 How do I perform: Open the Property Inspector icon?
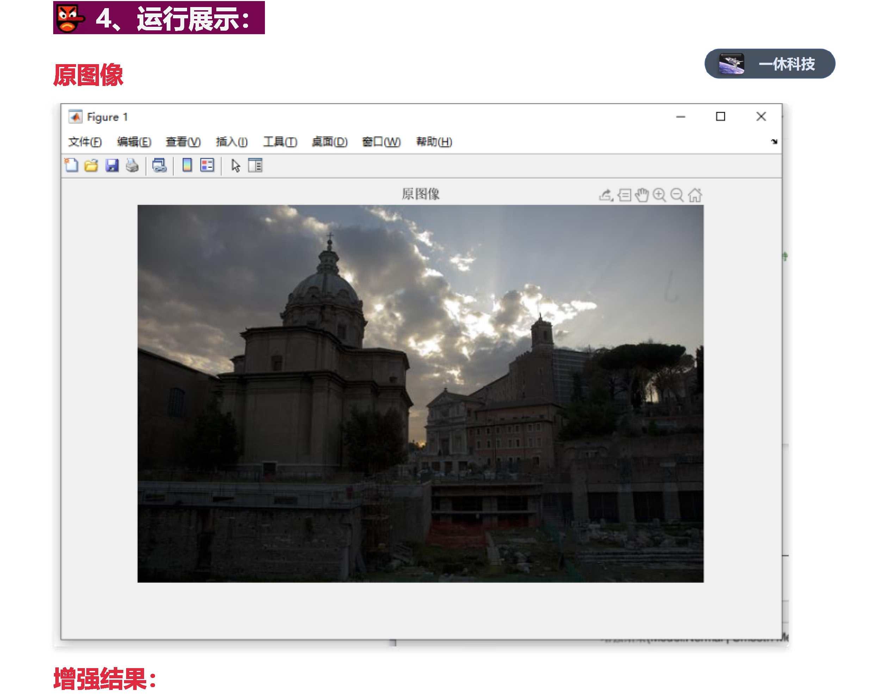click(255, 165)
